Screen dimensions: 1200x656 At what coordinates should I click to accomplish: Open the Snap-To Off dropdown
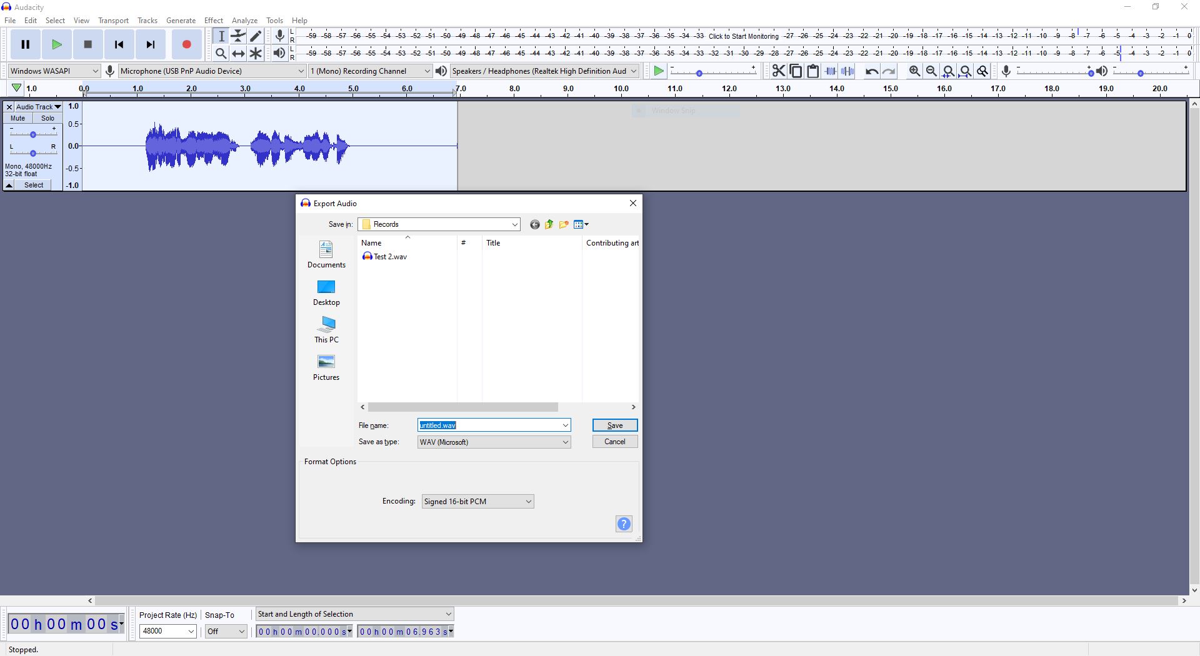point(226,632)
